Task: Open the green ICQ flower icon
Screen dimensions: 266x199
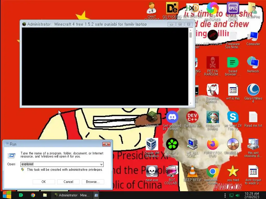Action: tap(172, 147)
